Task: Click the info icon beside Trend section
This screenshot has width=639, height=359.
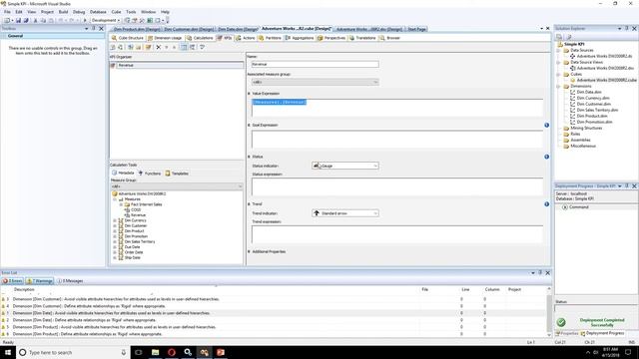Action: pyautogui.click(x=546, y=203)
